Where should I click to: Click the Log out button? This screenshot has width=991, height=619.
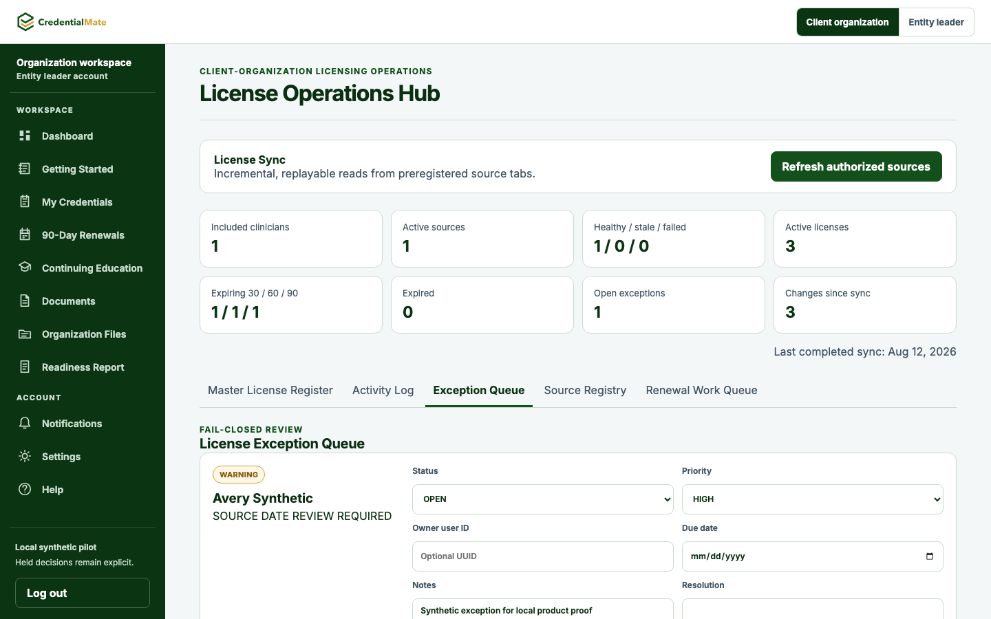(x=83, y=593)
